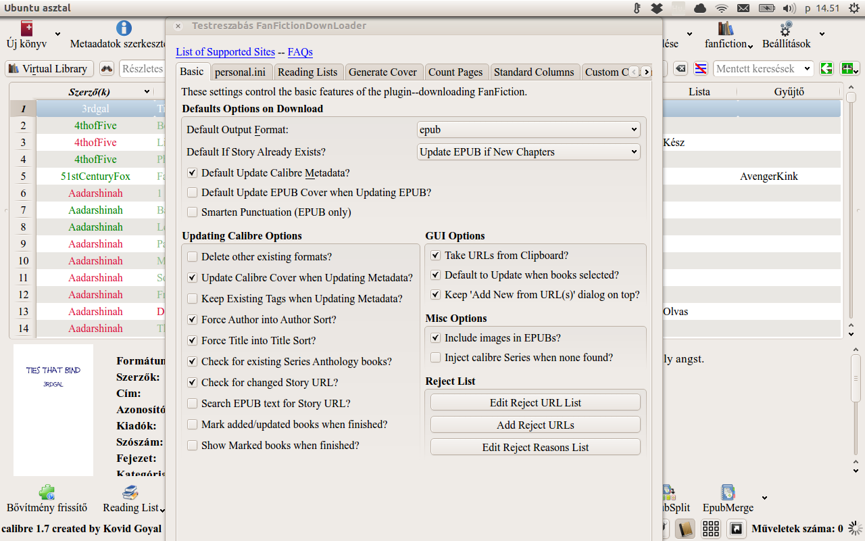Toggle Default Update Calibre Metadata checkbox
Screen dimensions: 865x541
pos(193,173)
